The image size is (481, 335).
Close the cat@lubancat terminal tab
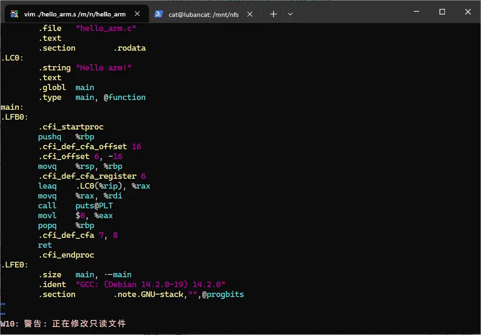pyautogui.click(x=250, y=14)
